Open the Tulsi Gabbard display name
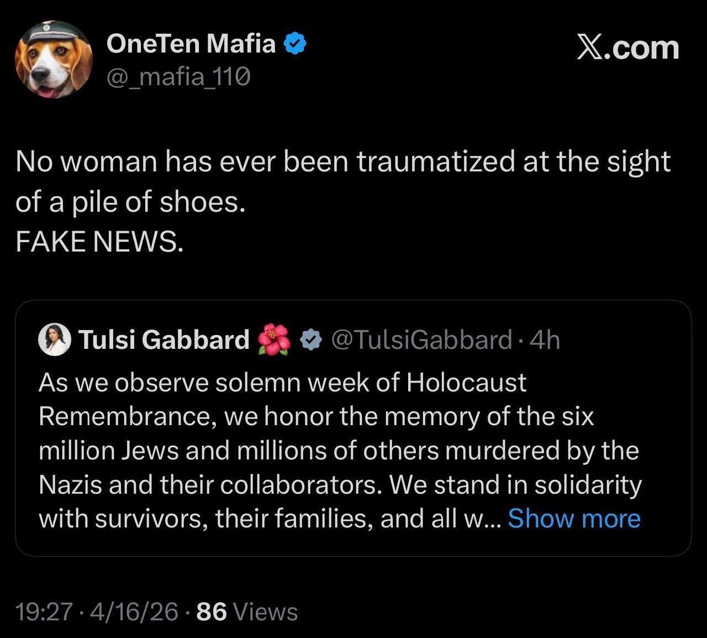The width and height of the screenshot is (707, 638). coord(164,339)
